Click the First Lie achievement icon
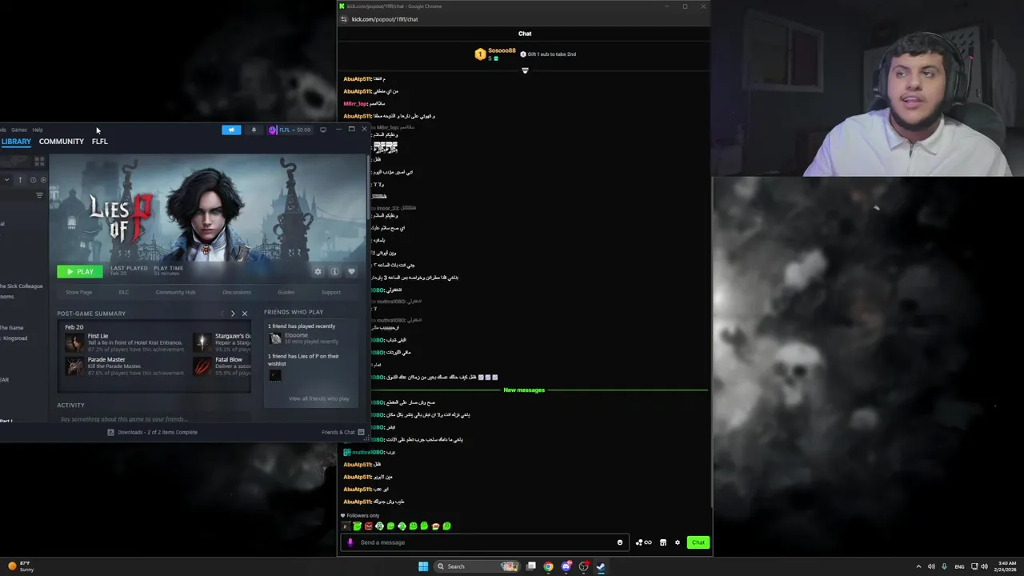 click(x=74, y=342)
